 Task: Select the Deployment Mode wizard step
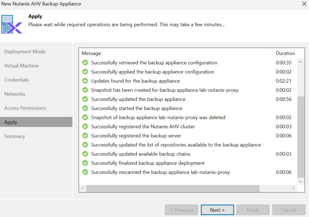25,51
